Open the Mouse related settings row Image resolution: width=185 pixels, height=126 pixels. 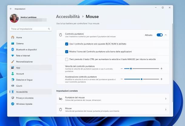click(x=113, y=110)
